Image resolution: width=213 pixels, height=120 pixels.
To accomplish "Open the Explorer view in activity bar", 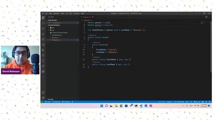I will click(43, 18).
